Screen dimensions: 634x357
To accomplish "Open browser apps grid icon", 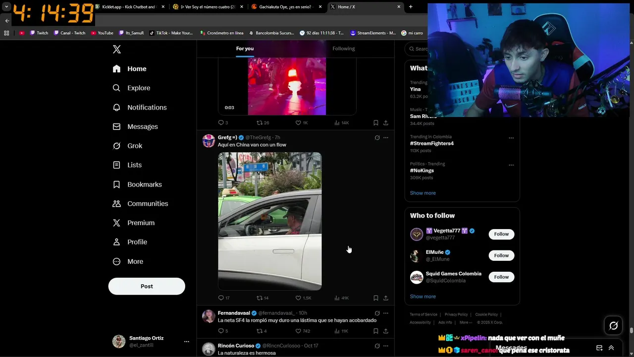I will 6,33.
